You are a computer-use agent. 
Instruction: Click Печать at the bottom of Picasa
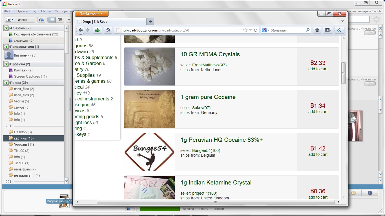pos(203,209)
